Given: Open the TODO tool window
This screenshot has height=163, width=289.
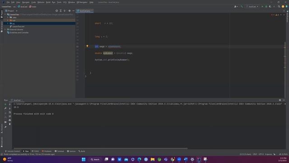Looking at the screenshot, I should point(35,151).
